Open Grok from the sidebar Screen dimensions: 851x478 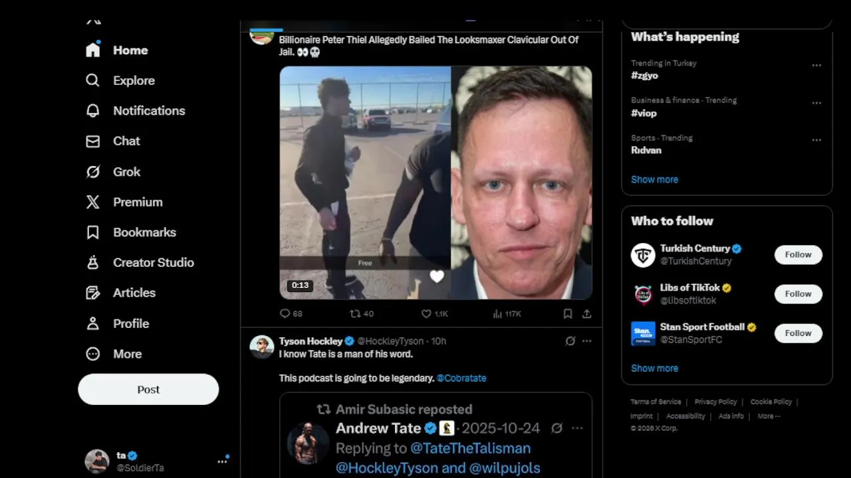click(113, 171)
